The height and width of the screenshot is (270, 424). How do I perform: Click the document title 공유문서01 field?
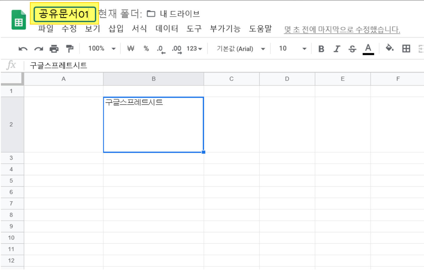pos(65,14)
